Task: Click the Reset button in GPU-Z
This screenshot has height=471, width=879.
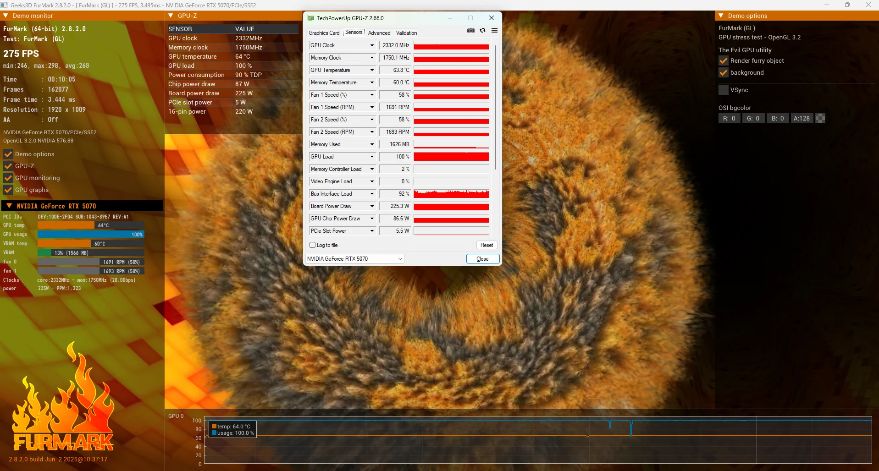Action: 487,245
